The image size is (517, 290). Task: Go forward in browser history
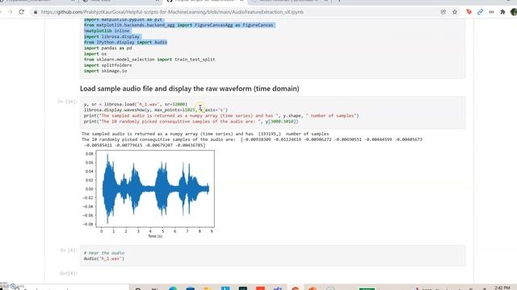point(10,12)
